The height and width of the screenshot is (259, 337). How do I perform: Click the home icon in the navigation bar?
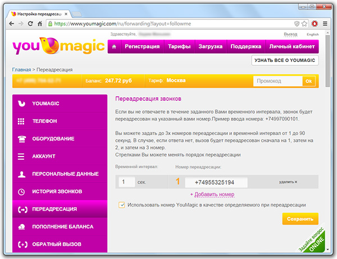tap(115, 47)
